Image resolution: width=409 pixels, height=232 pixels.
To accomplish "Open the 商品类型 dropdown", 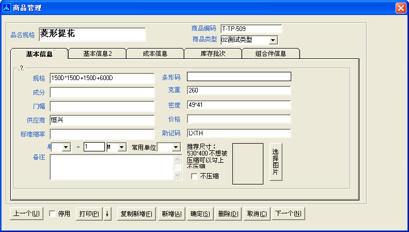I will (273, 40).
